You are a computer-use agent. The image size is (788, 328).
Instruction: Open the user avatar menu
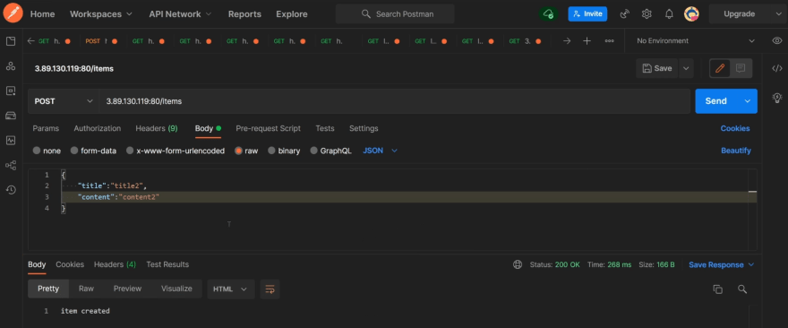691,14
